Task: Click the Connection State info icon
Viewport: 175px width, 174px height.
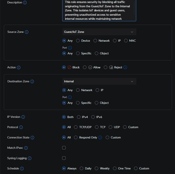Action: pyautogui.click(x=32, y=138)
